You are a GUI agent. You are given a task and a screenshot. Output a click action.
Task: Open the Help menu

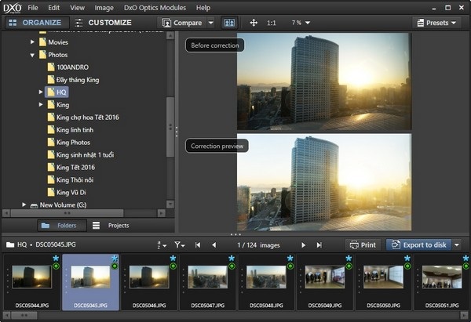pyautogui.click(x=203, y=8)
